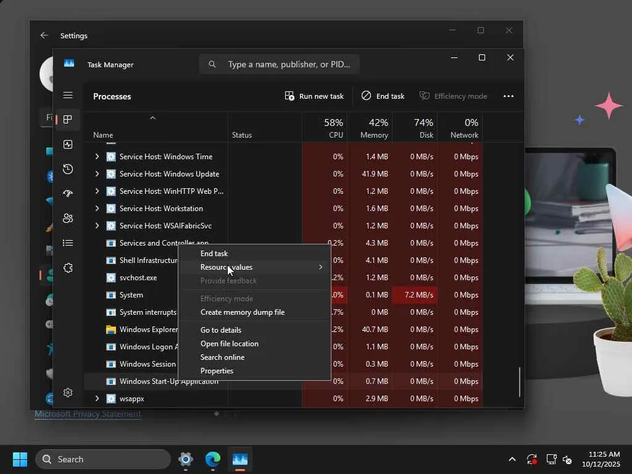Click the muted volume tray icon
This screenshot has height=474, width=632.
(x=568, y=459)
